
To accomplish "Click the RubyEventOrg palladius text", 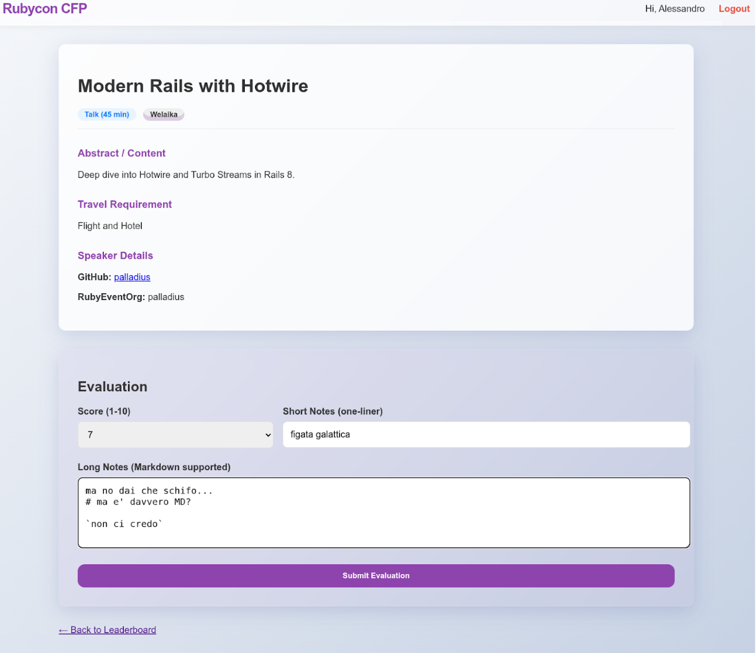I will (166, 297).
